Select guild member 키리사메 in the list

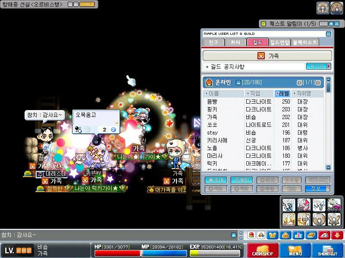(x=263, y=141)
